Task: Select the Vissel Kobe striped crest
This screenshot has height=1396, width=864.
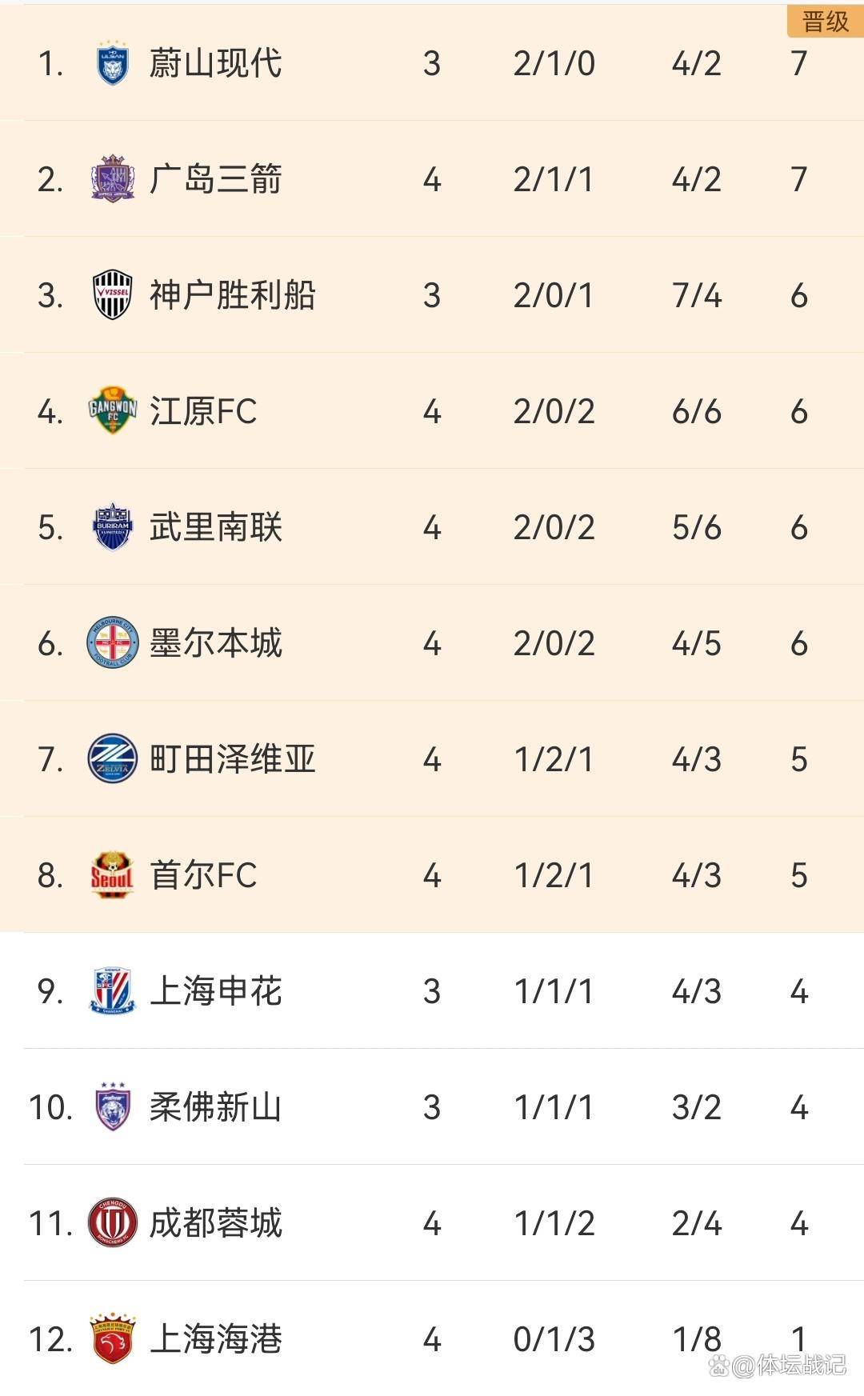Action: click(x=112, y=295)
